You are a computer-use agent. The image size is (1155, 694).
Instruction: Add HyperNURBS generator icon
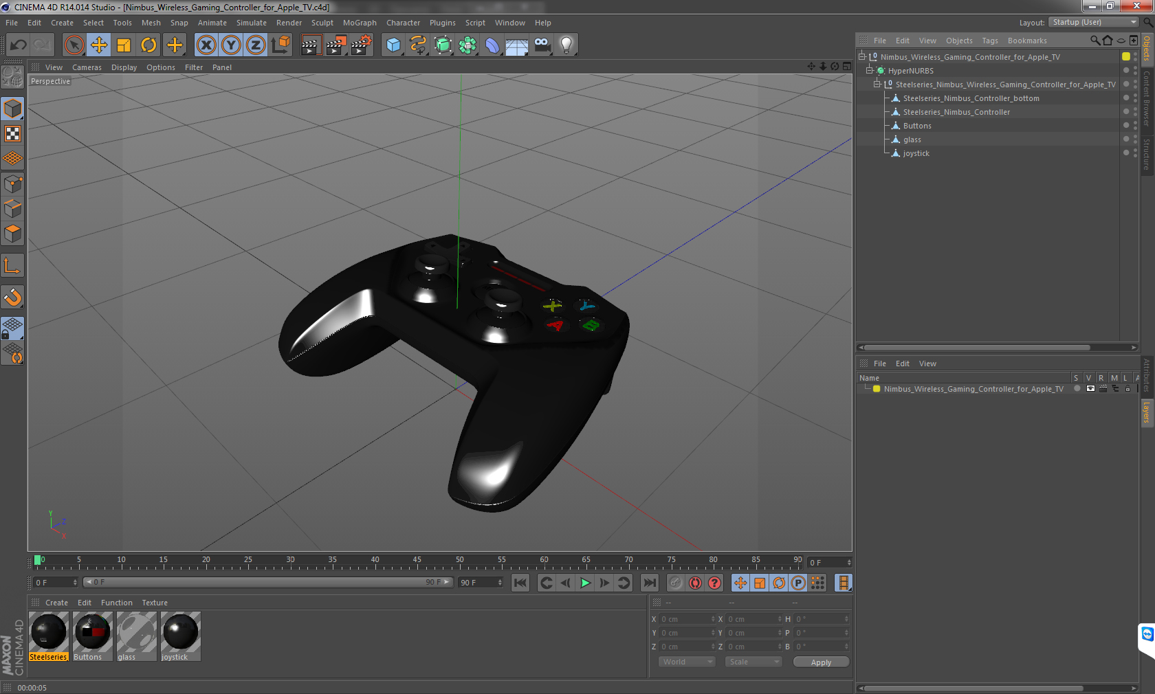[443, 45]
